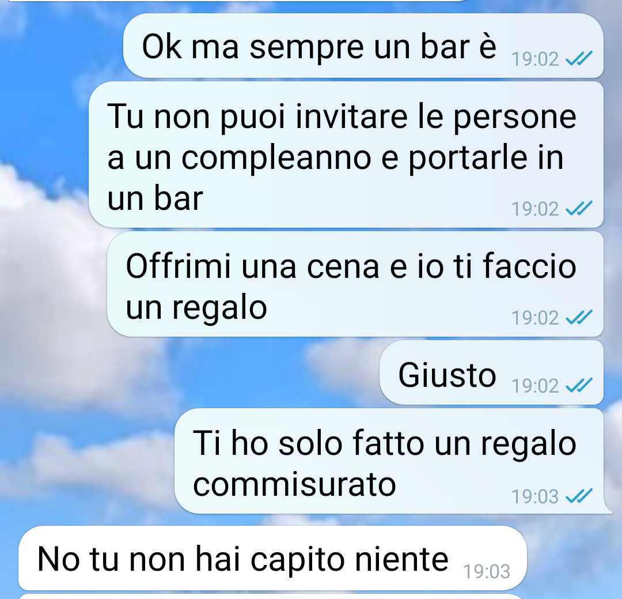Tap the 19:02 timestamp beside 'Giusto'

(535, 386)
